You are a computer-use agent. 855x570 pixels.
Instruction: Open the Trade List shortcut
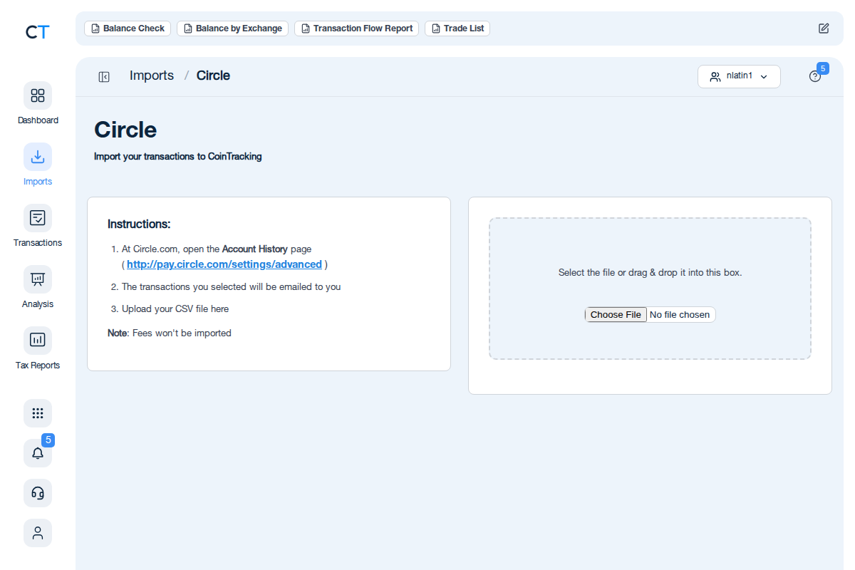(457, 28)
